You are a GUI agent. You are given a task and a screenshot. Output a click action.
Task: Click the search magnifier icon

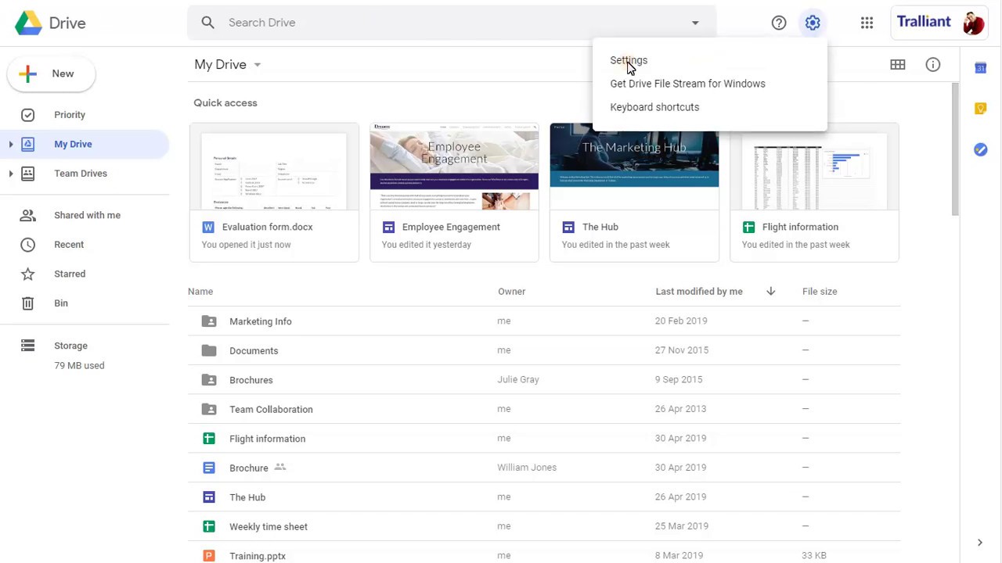(x=207, y=23)
